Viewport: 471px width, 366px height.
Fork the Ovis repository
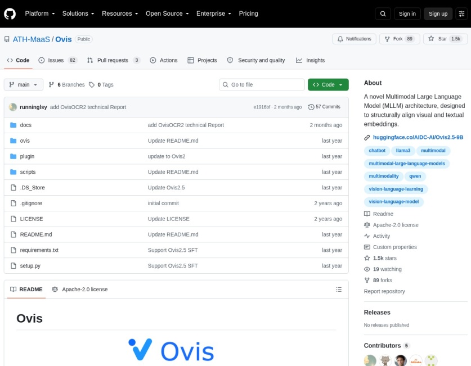pyautogui.click(x=400, y=39)
